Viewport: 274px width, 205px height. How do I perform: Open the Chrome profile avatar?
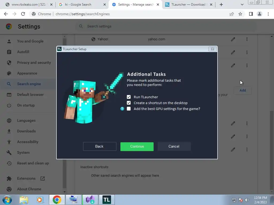point(260,14)
